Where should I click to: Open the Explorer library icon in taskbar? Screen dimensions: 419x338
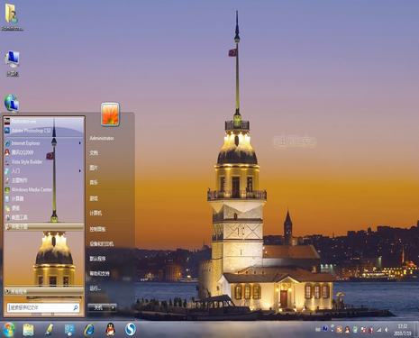(29, 330)
